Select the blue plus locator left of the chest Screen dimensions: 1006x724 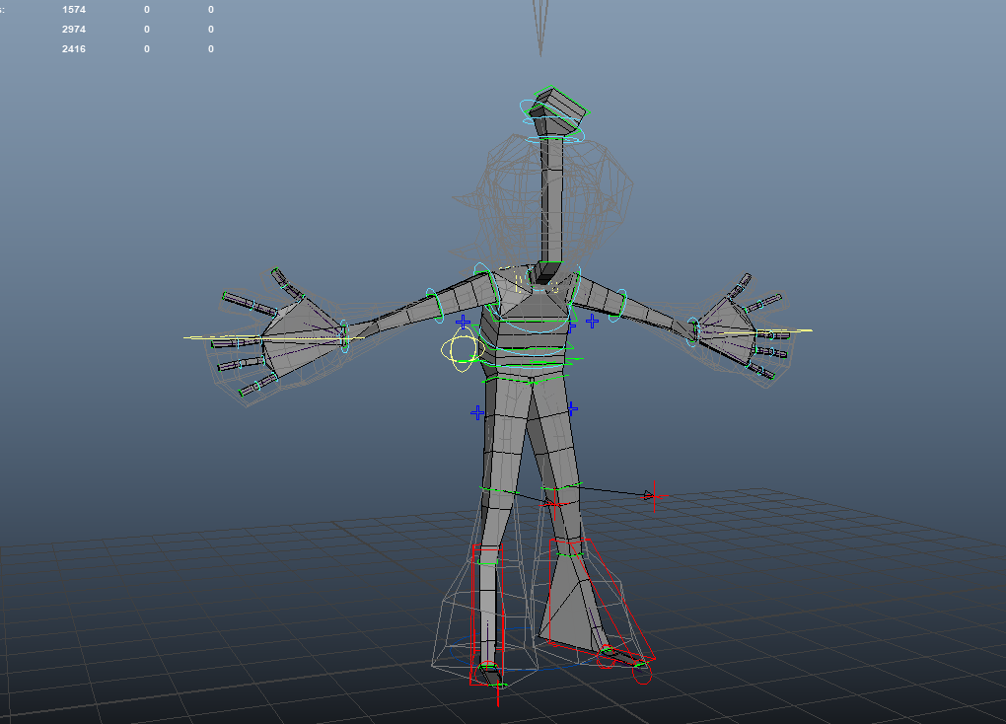[x=463, y=323]
